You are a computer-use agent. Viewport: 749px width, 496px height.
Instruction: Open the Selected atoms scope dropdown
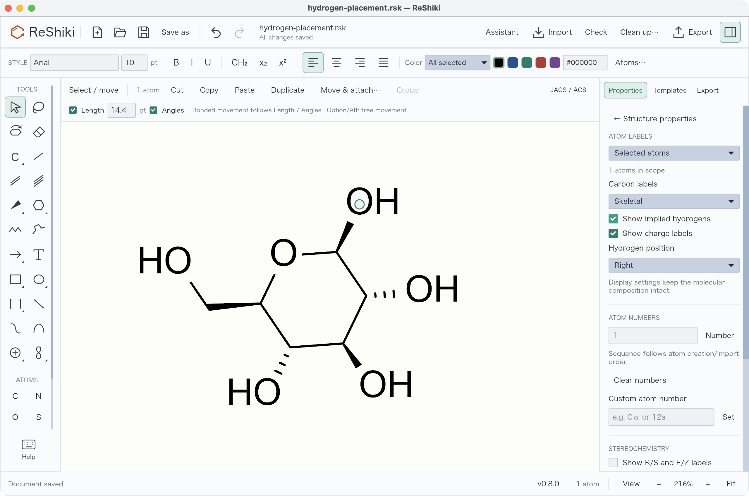[x=674, y=153]
